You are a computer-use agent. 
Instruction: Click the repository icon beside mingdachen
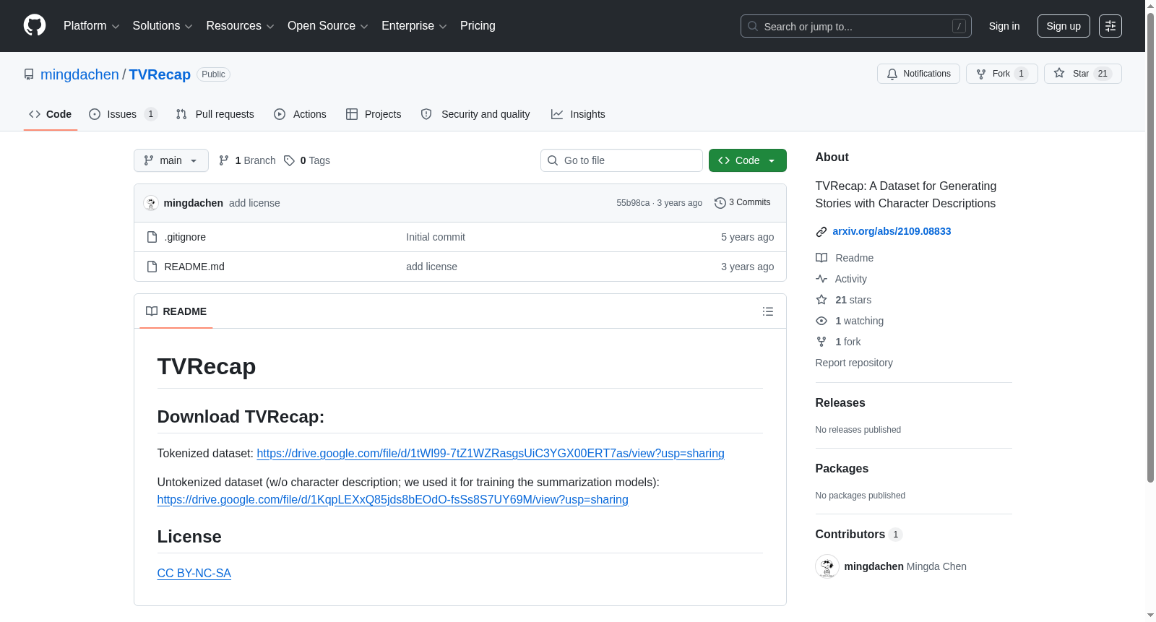click(29, 74)
